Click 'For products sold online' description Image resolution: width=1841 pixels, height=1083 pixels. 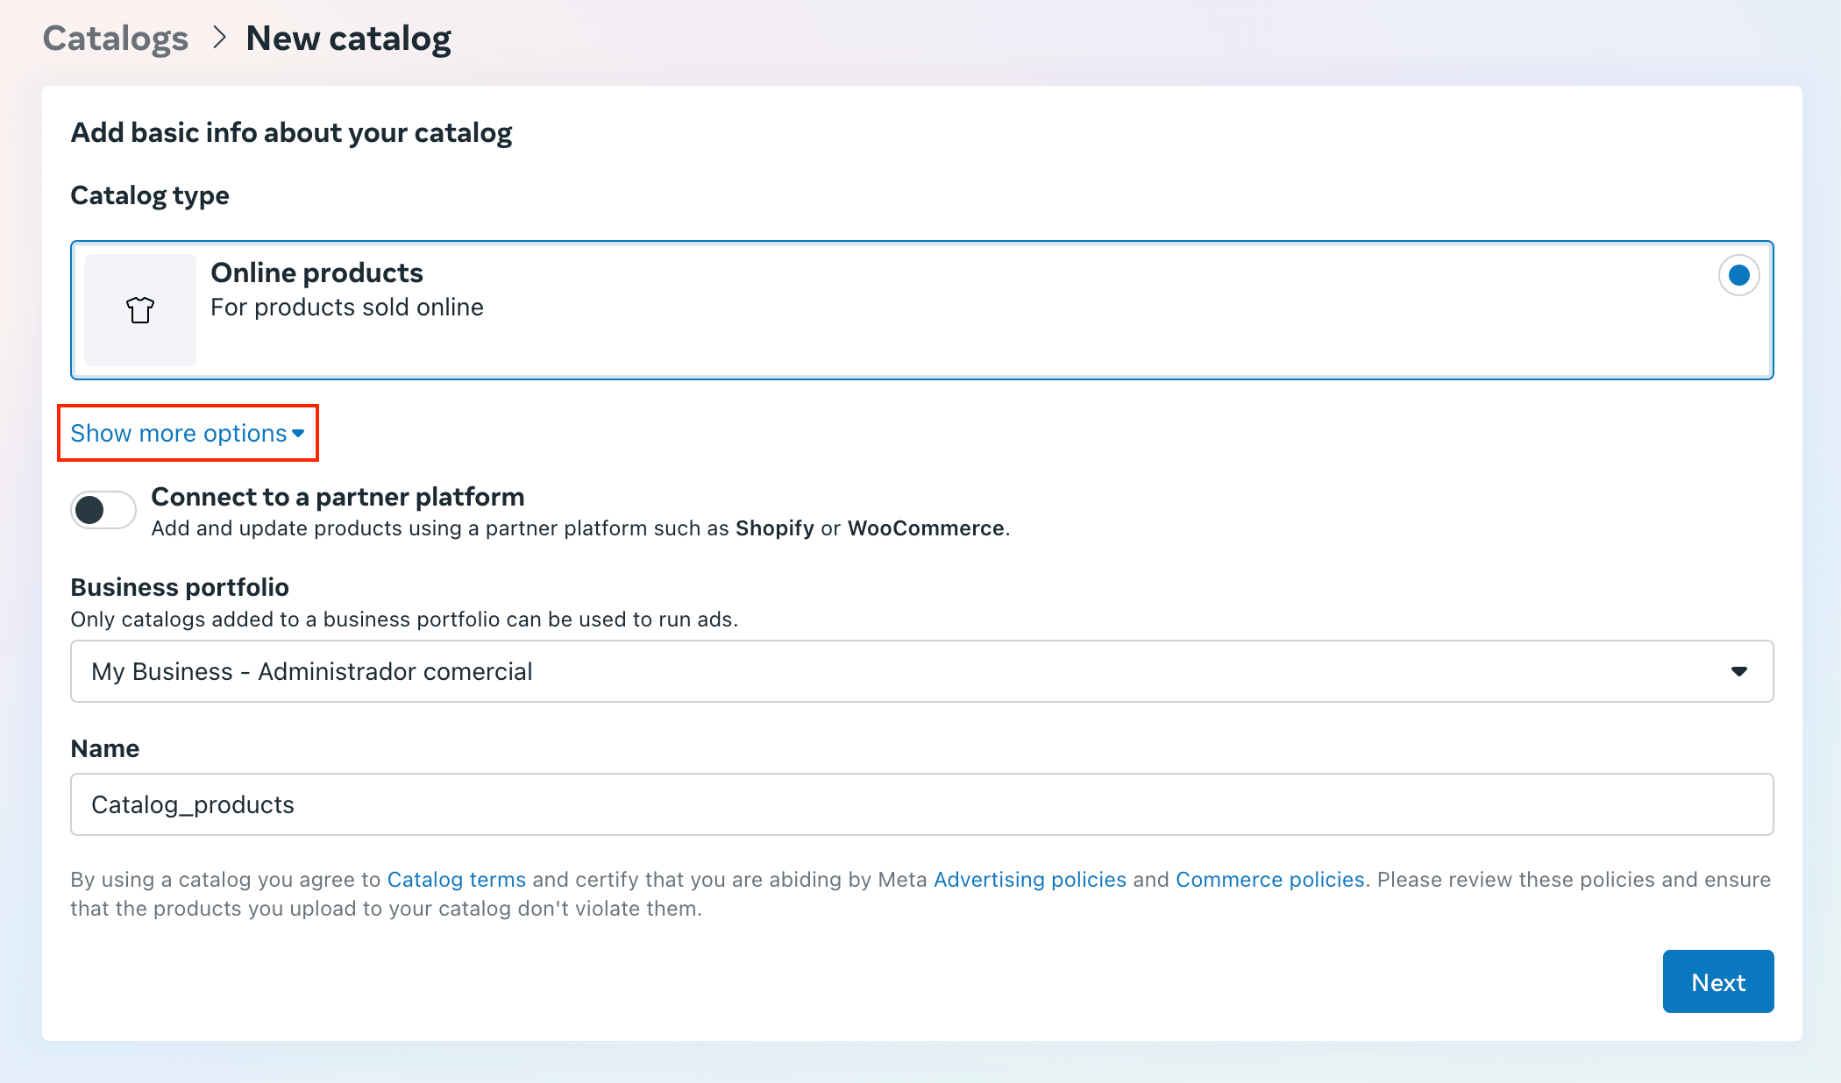tap(346, 308)
